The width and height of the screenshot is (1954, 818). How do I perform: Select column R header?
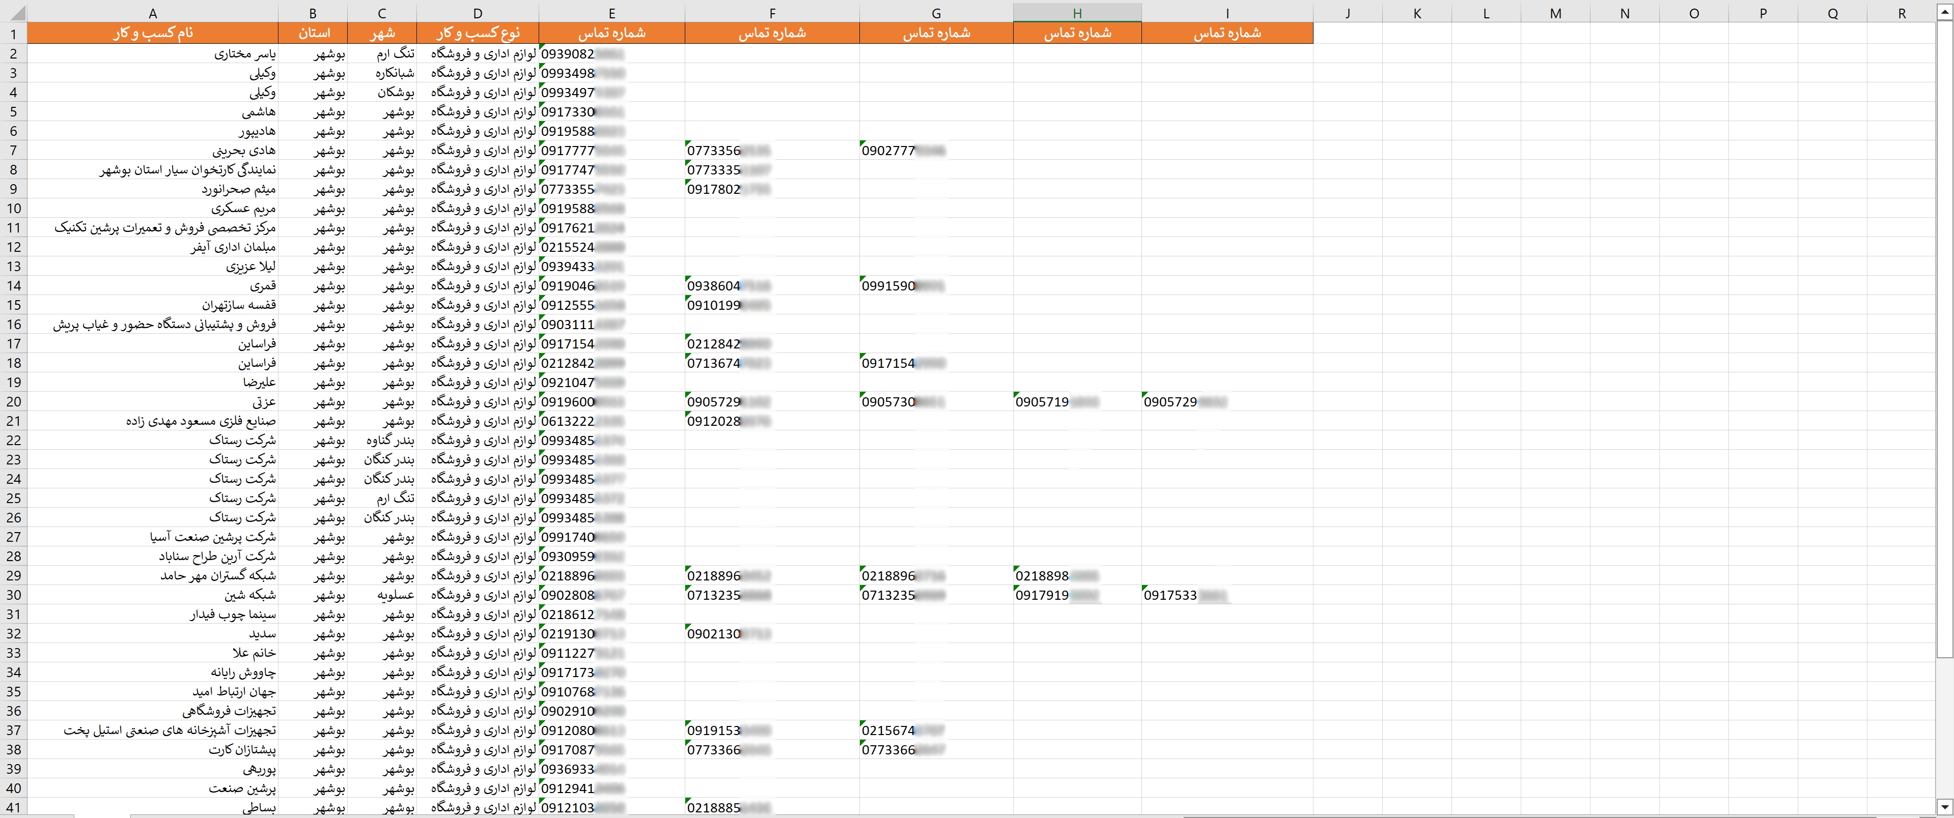1901,13
